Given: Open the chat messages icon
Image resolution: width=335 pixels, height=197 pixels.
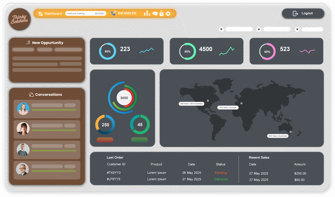Looking at the screenshot, I should [x=155, y=14].
